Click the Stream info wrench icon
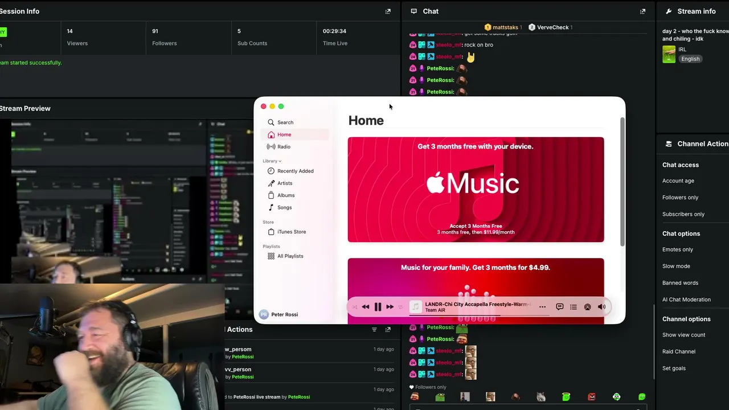The image size is (729, 410). 669,11
